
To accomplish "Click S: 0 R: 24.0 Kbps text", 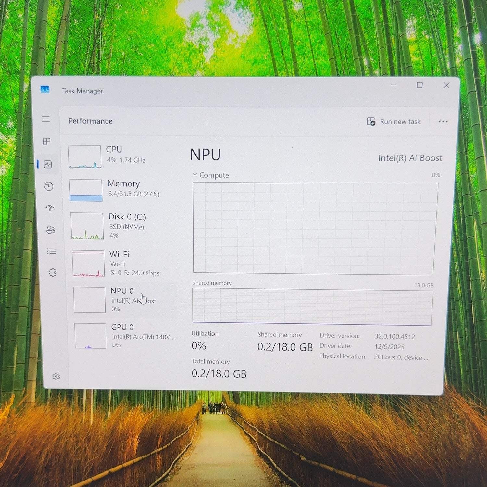I will point(135,273).
